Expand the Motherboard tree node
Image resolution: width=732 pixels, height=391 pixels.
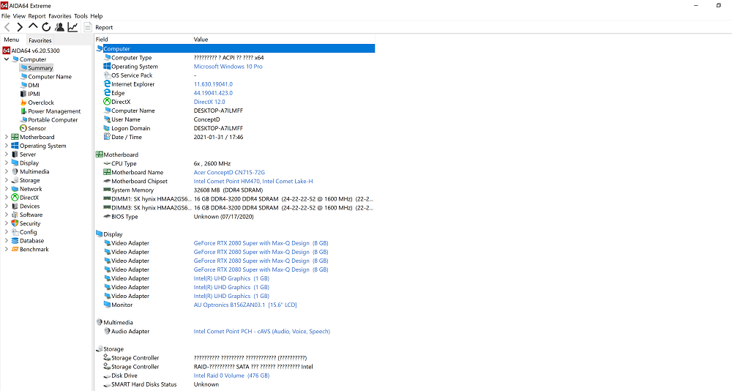tap(7, 137)
